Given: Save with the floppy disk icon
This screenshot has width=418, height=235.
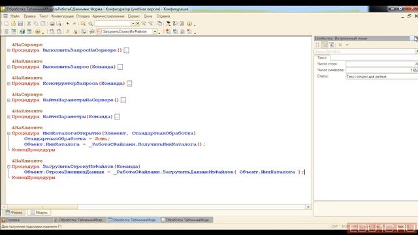Looking at the screenshot, I should point(20,23).
